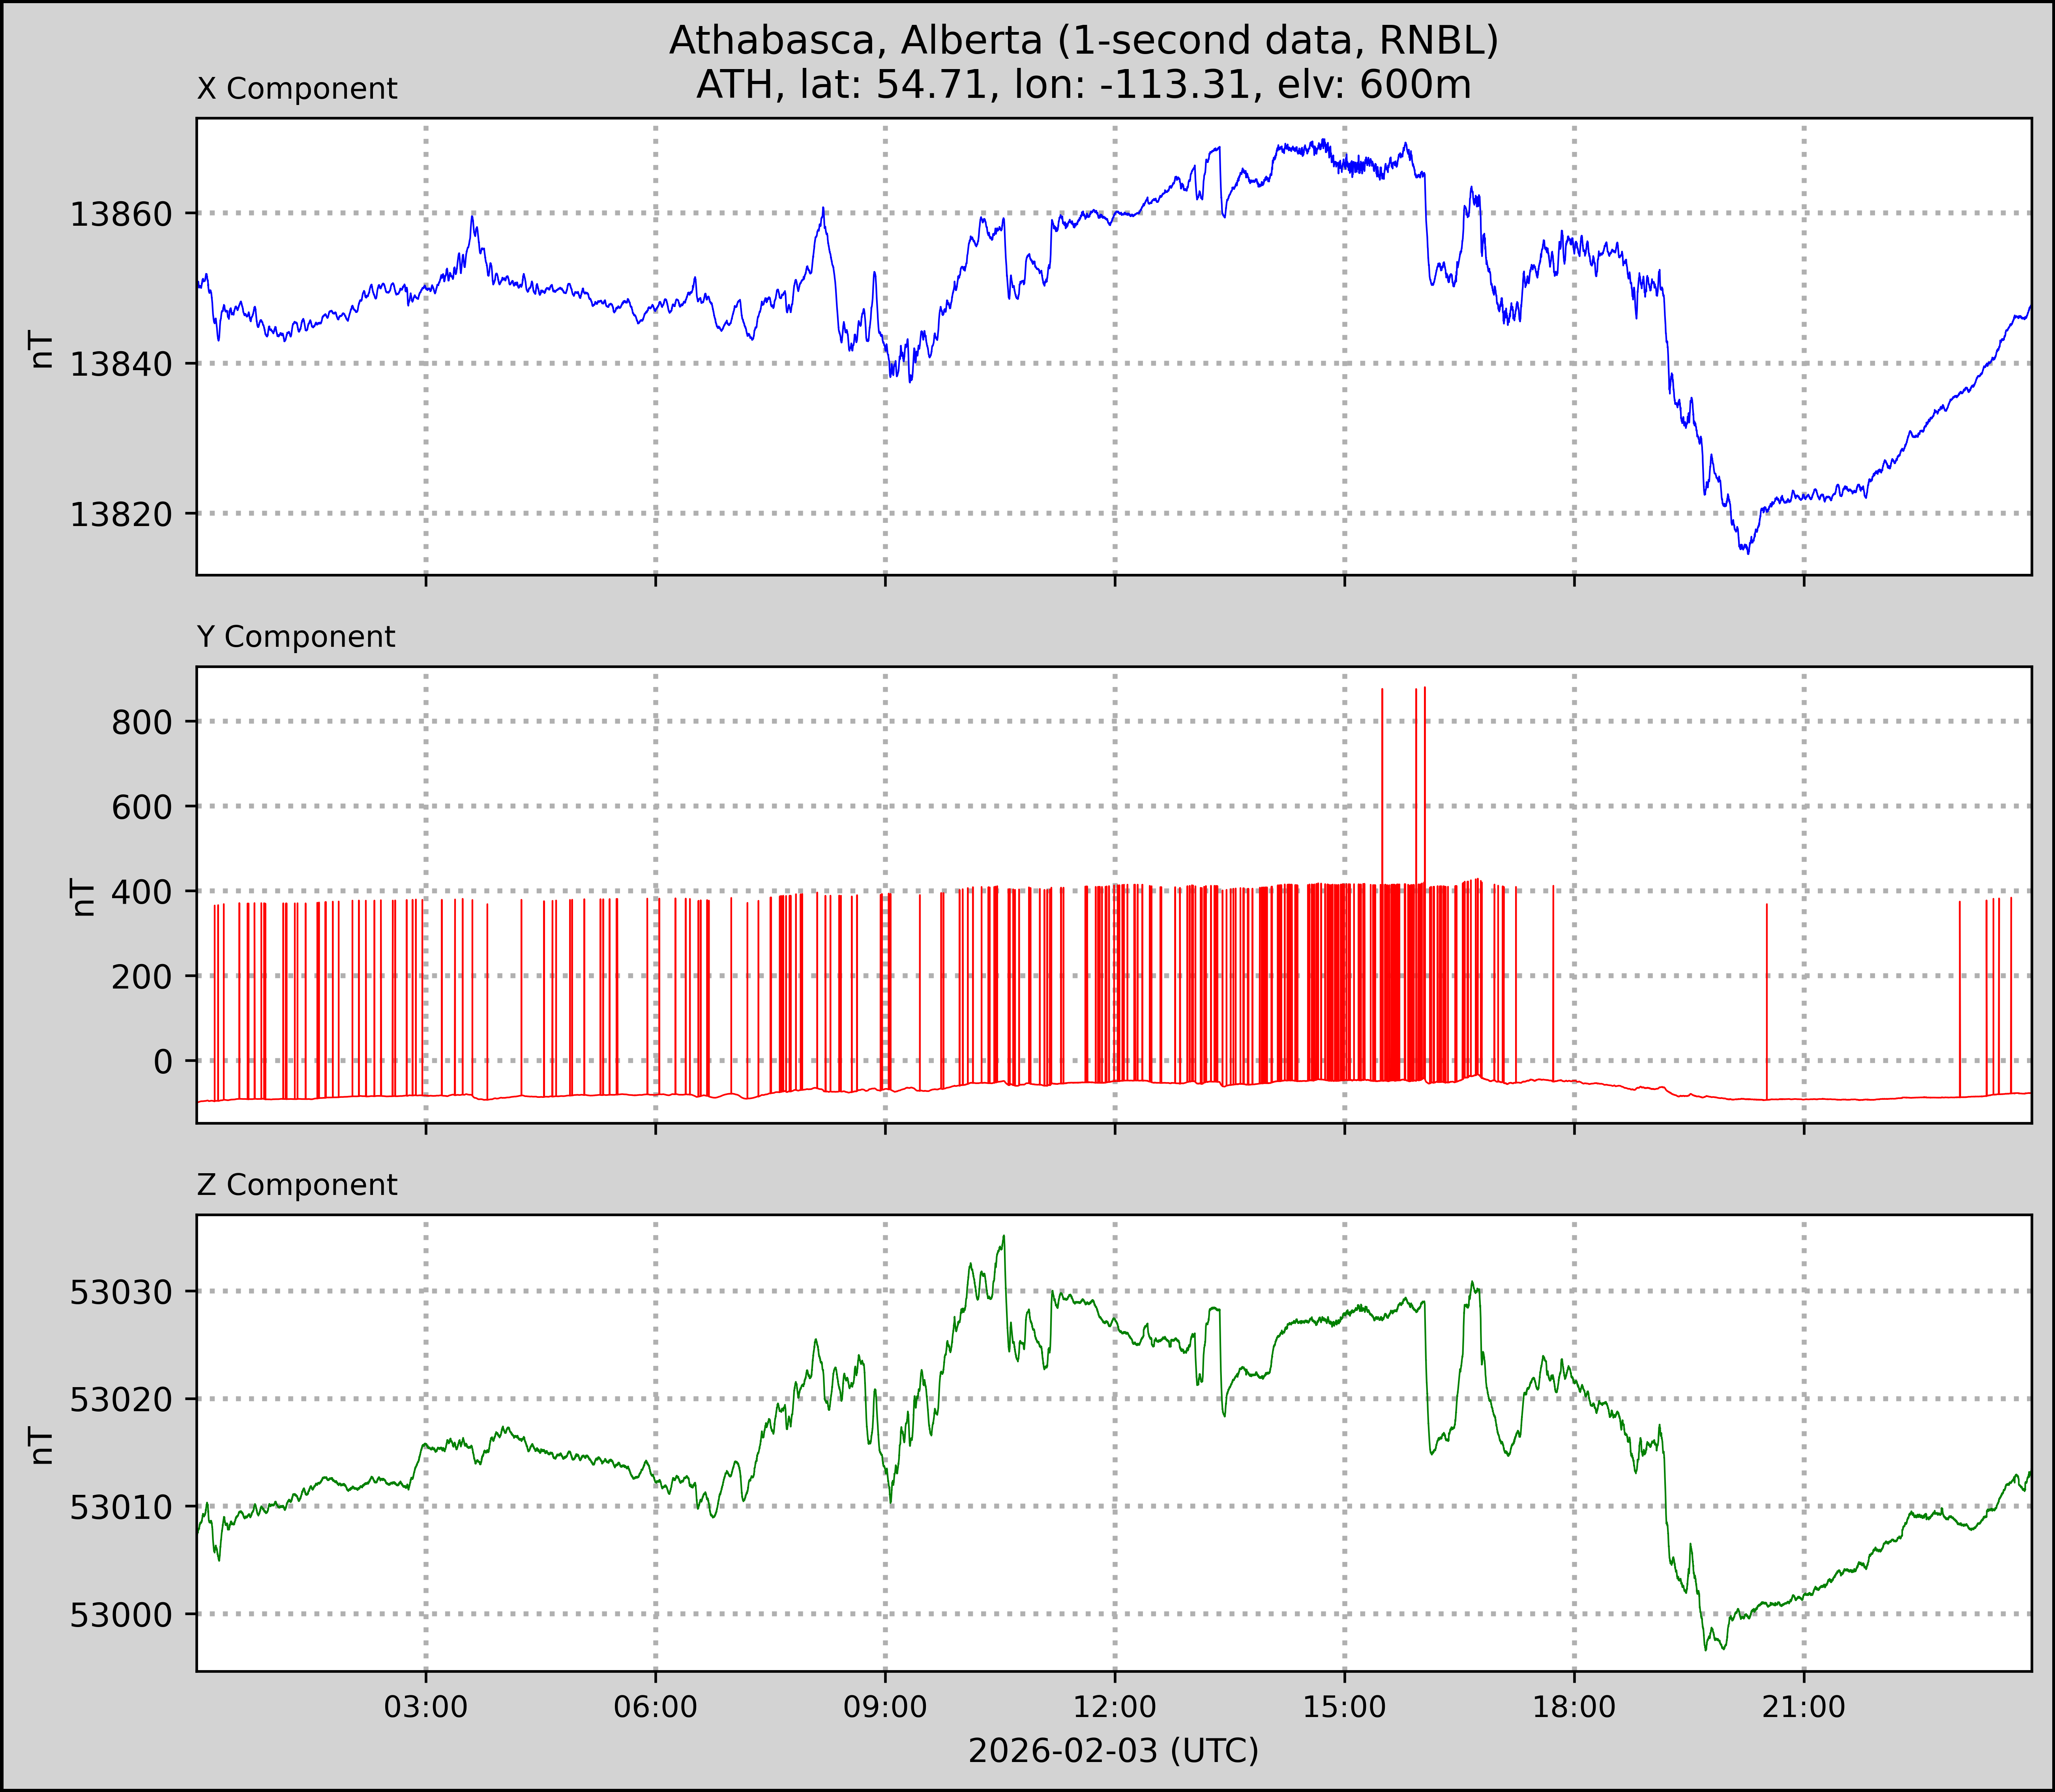Click the 800 tick label on Y plot
The height and width of the screenshot is (1792, 2055).
(x=141, y=722)
